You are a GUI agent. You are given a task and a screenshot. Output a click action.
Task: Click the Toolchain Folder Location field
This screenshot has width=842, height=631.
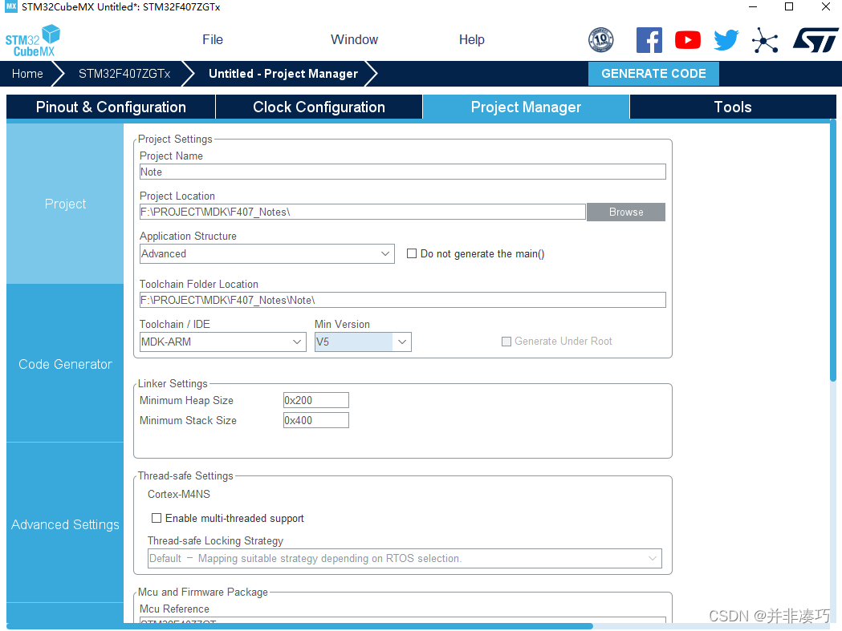pos(403,300)
